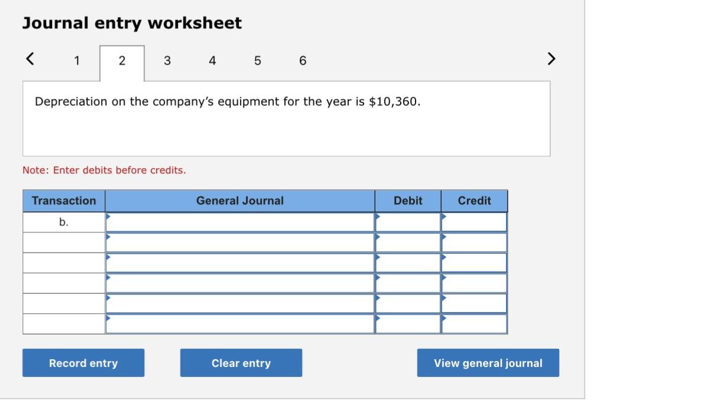The image size is (717, 407).
Task: Select the transaction cell labeled b.
Action: coord(63,221)
